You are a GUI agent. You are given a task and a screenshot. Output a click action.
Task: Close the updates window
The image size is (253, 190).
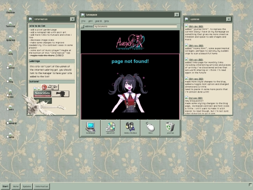229,19
